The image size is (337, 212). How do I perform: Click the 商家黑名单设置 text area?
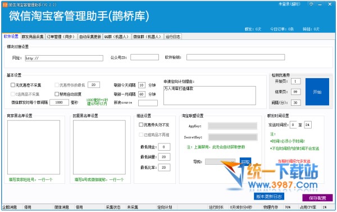[x=34, y=147]
